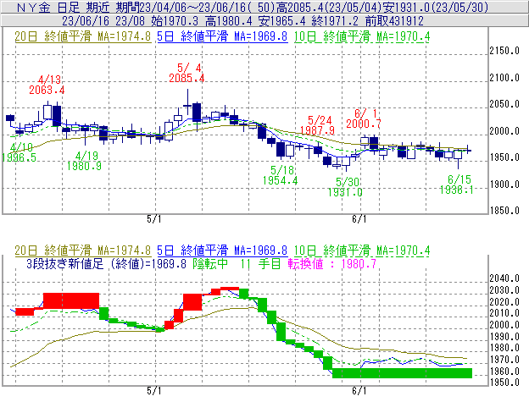Click the 2050.0 price axis label
This screenshot has height=402, width=529.
click(x=504, y=104)
